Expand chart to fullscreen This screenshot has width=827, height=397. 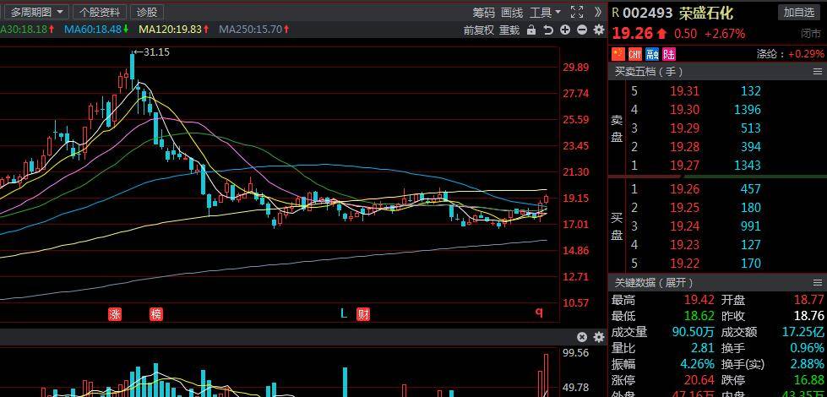[577, 12]
